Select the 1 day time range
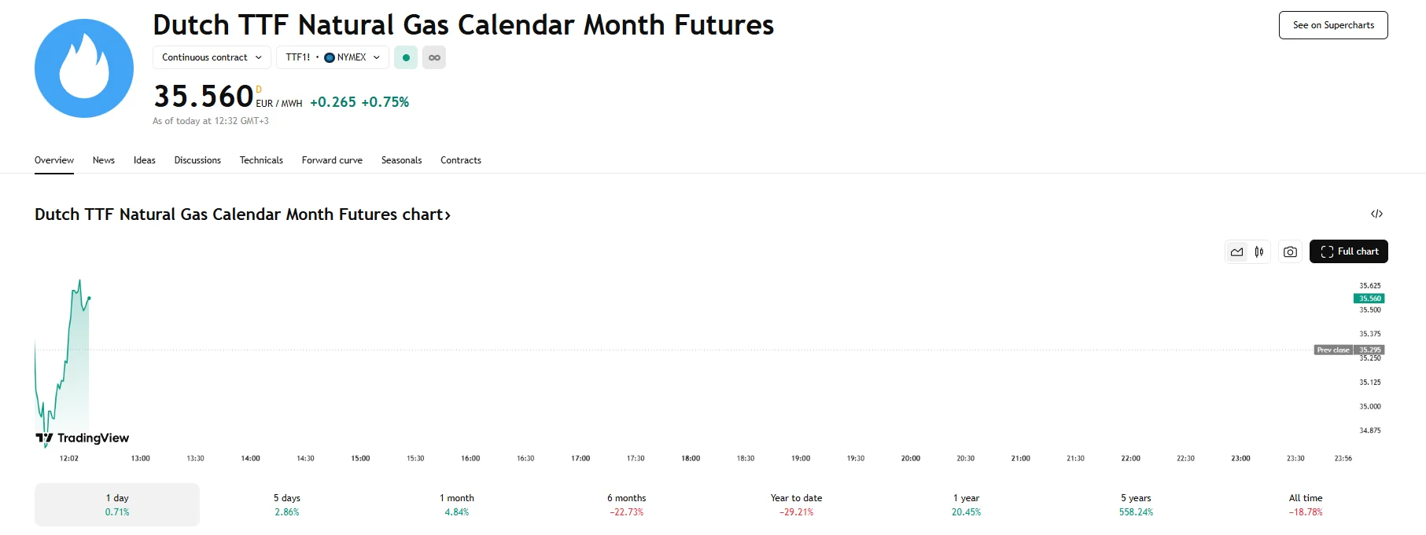This screenshot has width=1426, height=535. click(x=117, y=504)
